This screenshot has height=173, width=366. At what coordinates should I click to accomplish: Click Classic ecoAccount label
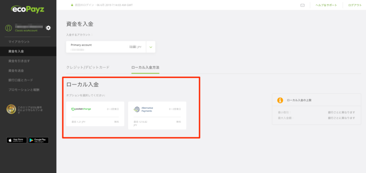[26, 31]
